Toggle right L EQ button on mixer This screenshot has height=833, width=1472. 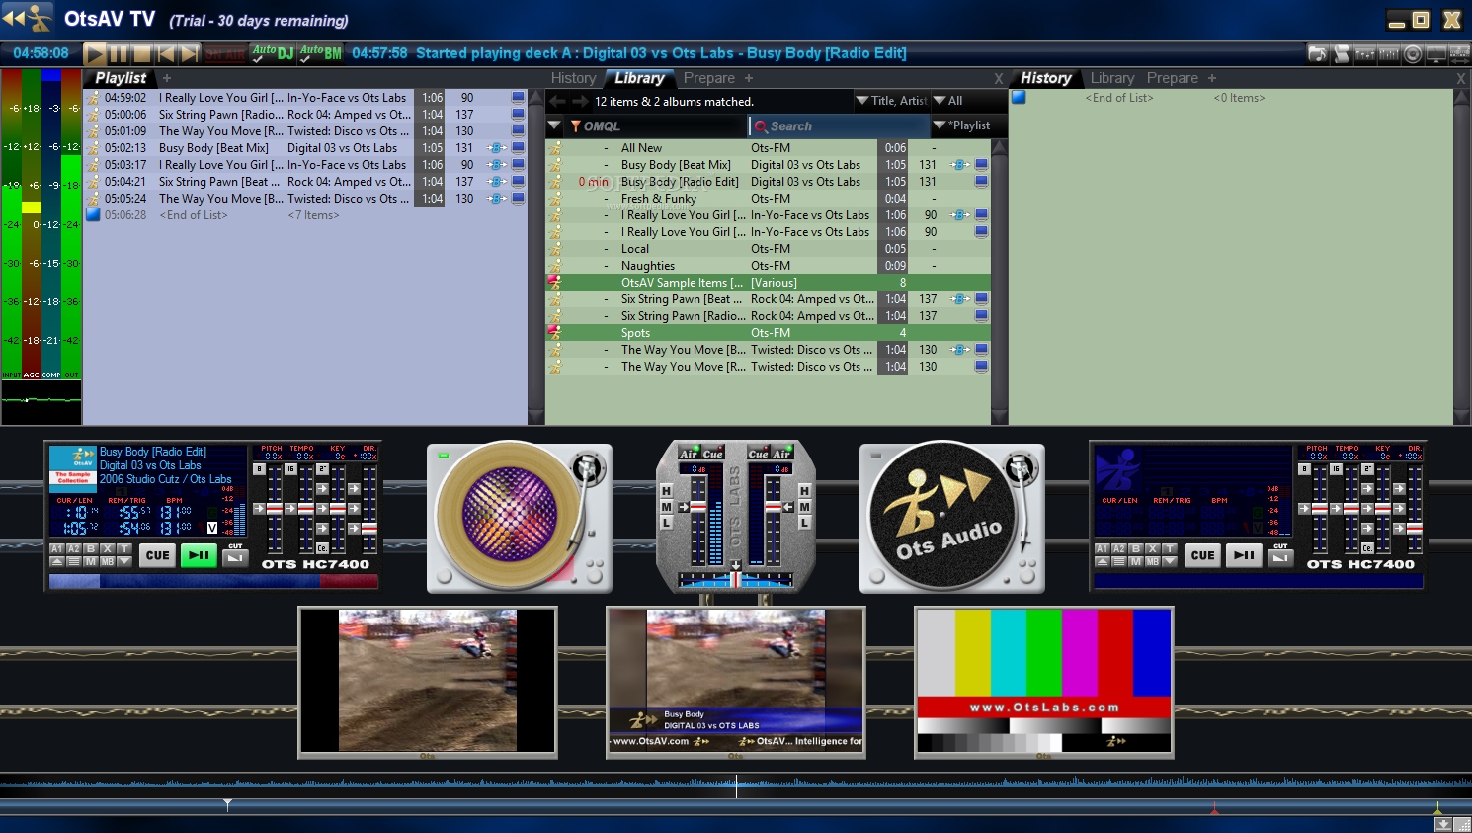click(805, 523)
